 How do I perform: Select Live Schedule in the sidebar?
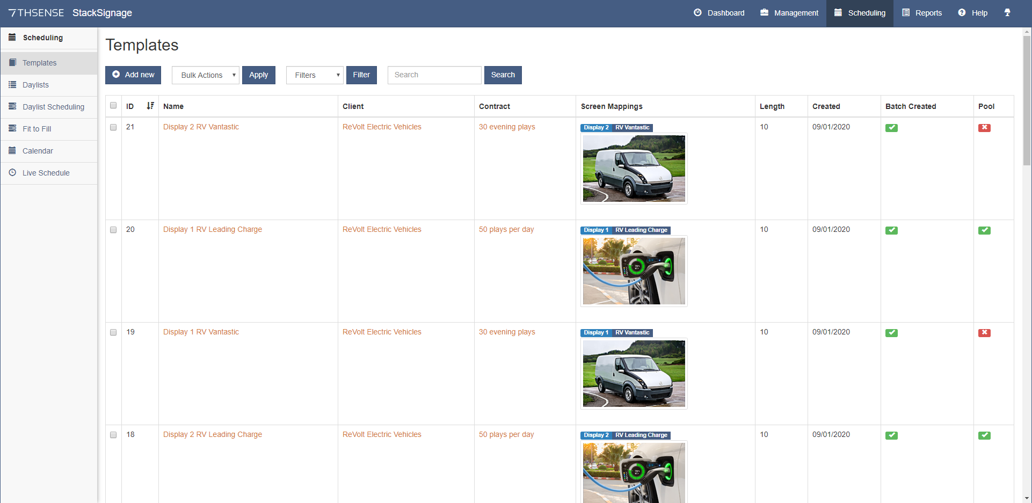49,173
